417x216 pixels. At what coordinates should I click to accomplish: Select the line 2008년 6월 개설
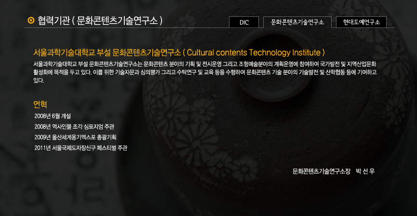pyautogui.click(x=53, y=116)
